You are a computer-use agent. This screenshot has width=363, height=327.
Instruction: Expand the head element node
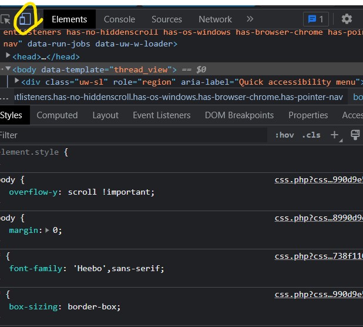tap(8, 56)
